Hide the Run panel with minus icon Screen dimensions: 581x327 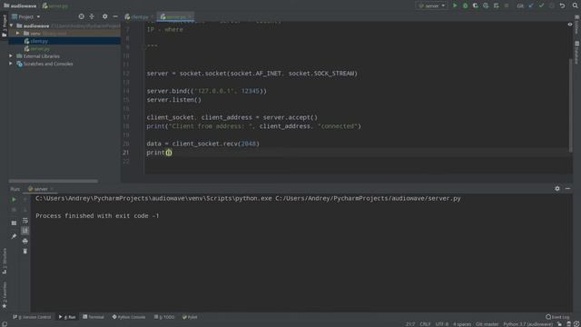(x=567, y=188)
